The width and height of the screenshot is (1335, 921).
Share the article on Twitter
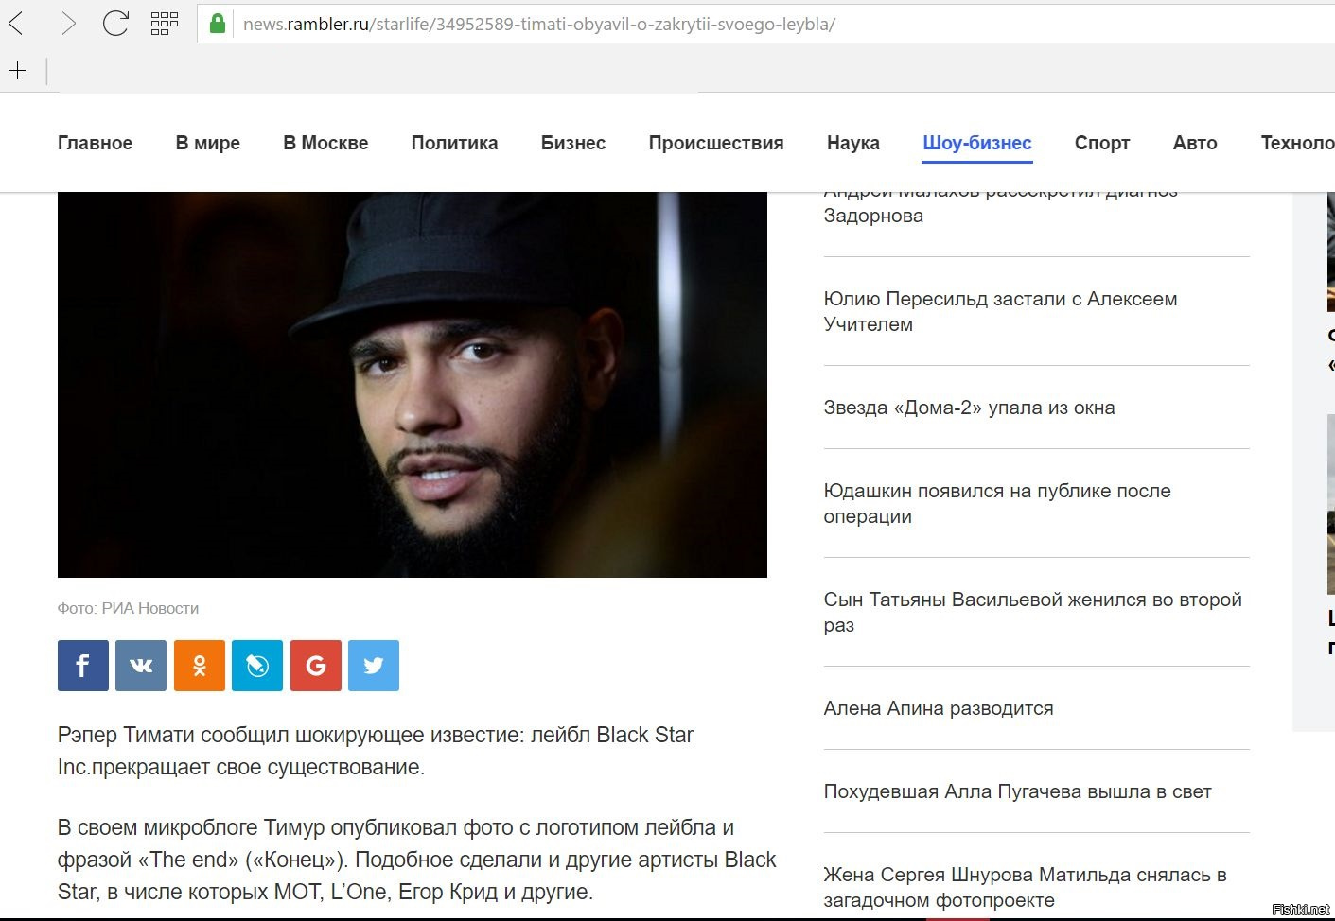click(374, 666)
